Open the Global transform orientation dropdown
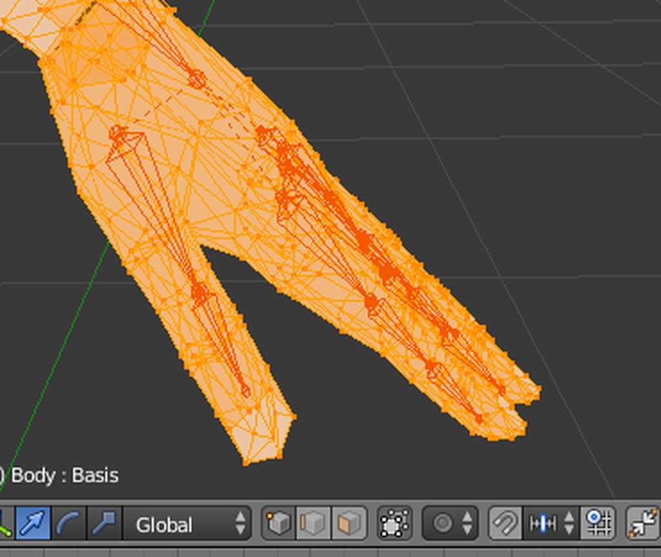661x557 pixels. [187, 523]
